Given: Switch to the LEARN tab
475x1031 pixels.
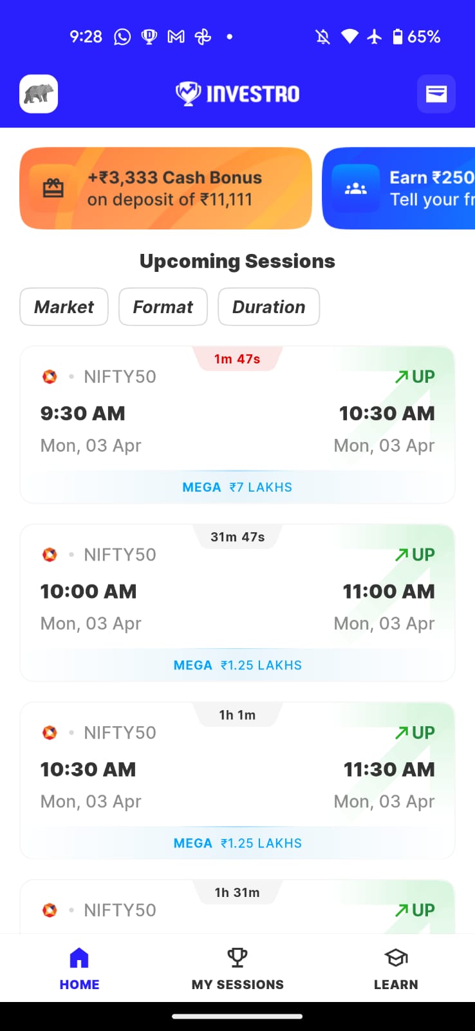Looking at the screenshot, I should click(x=396, y=984).
